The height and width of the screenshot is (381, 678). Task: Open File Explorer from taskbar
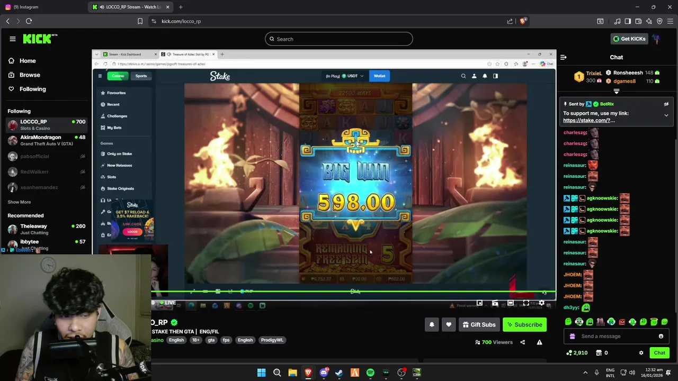[x=292, y=373]
